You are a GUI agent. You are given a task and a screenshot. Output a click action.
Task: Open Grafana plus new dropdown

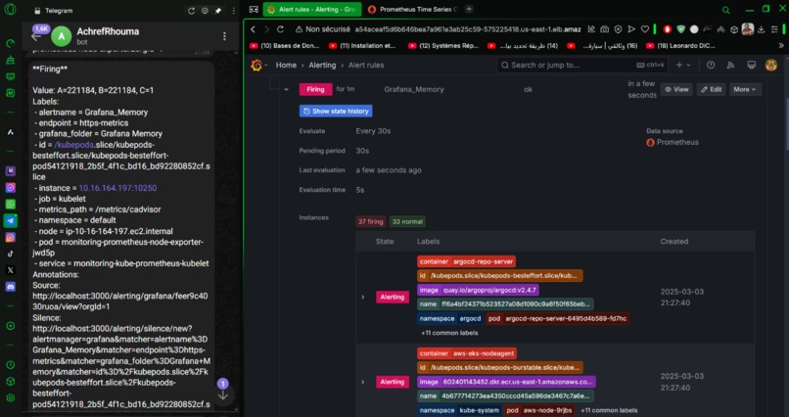(683, 65)
